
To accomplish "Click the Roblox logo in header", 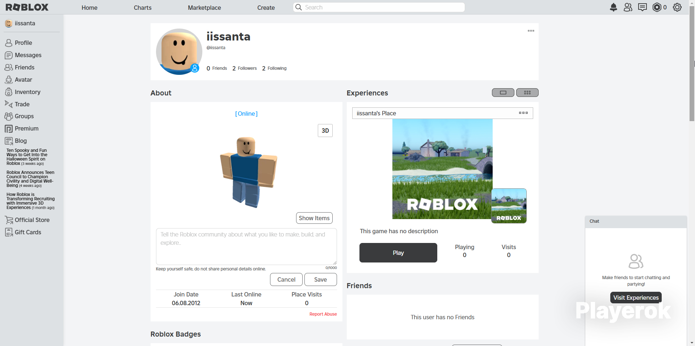I will pyautogui.click(x=27, y=7).
